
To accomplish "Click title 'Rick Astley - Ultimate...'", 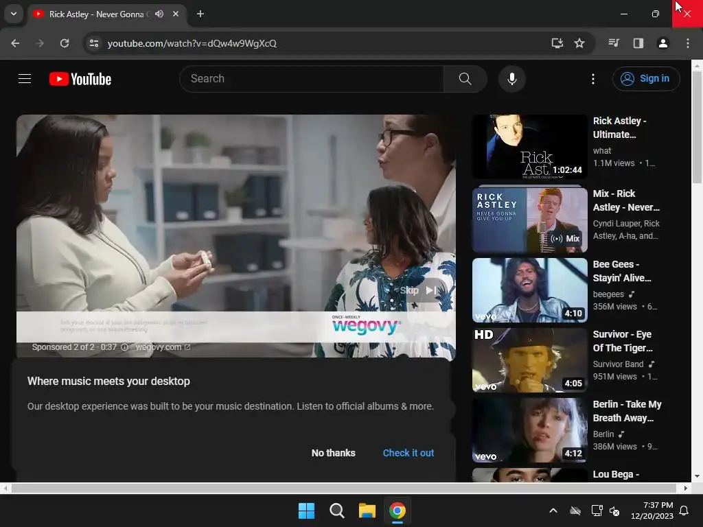I will point(620,128).
